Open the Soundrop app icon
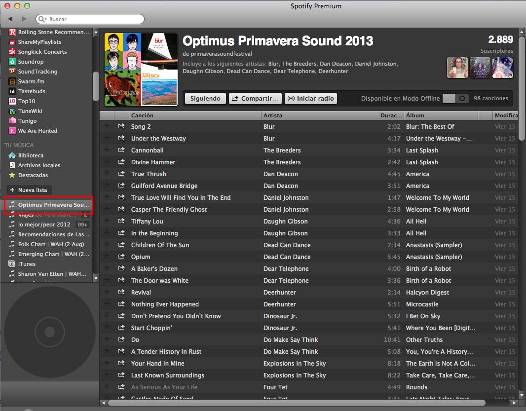This screenshot has width=526, height=411. (13, 62)
